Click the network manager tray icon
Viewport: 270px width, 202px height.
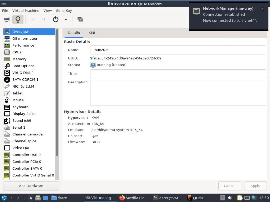[x=247, y=198]
